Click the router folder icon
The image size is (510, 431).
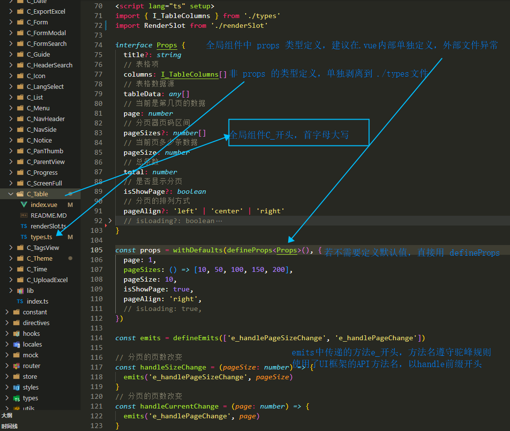pyautogui.click(x=16, y=366)
